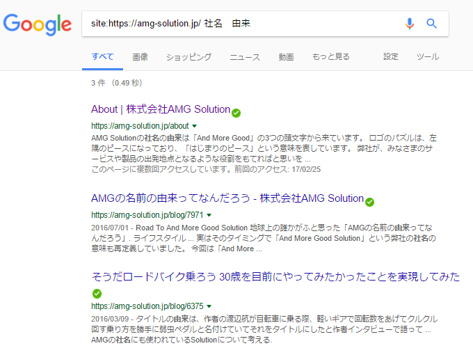Click the snippet line AMGの社名にも使われているSolution
The height and width of the screenshot is (355, 473).
[182, 340]
